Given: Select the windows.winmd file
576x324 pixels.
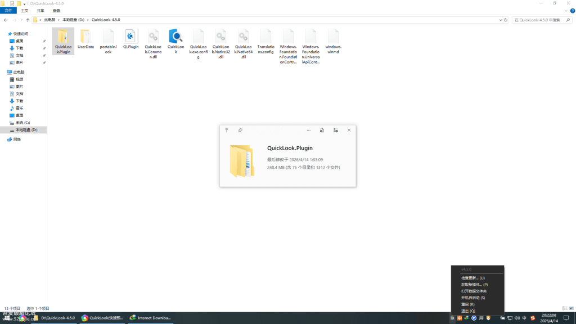Looking at the screenshot, I should point(333,42).
